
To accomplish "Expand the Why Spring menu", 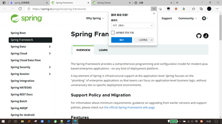I will click(x=95, y=18).
